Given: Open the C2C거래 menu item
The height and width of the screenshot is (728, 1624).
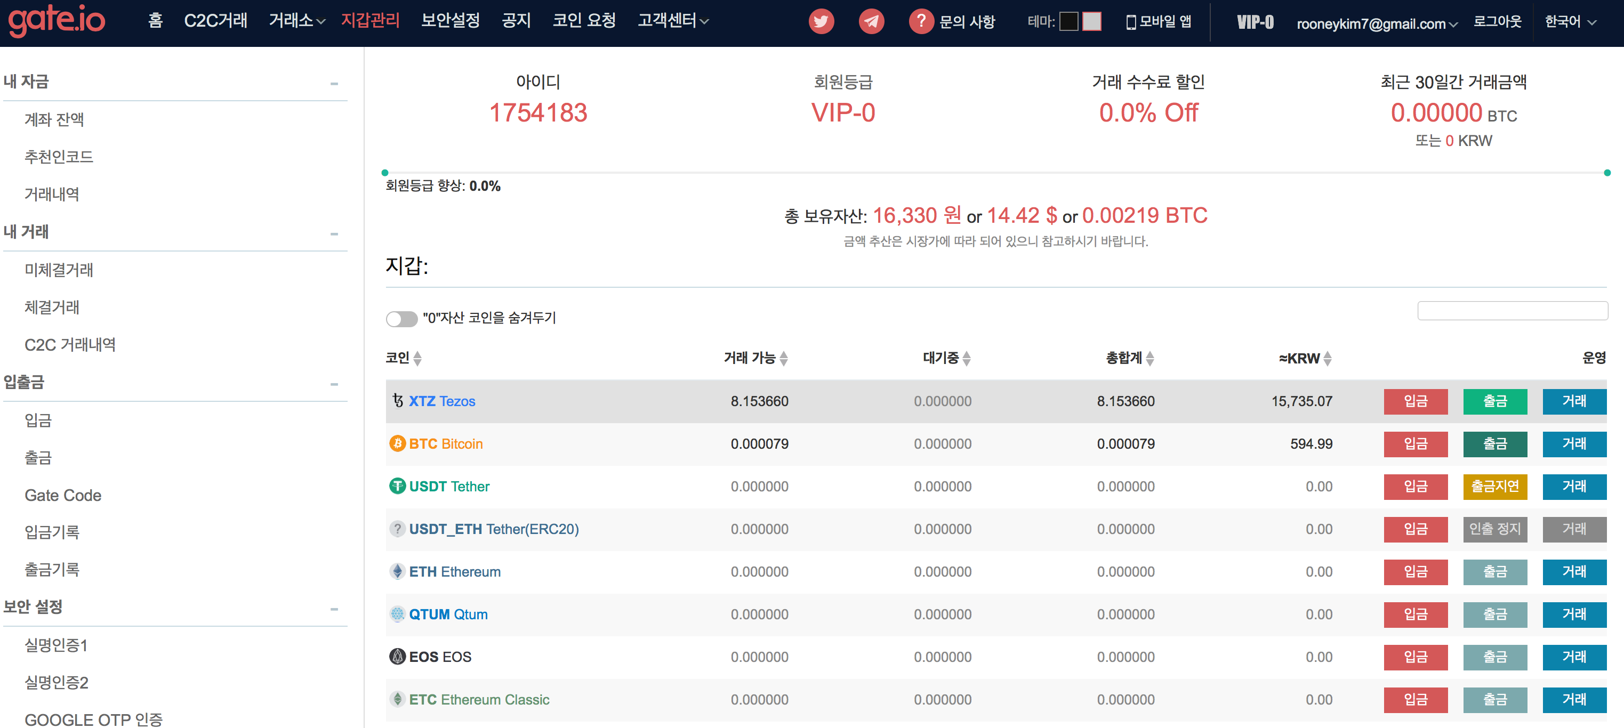Looking at the screenshot, I should pos(215,21).
